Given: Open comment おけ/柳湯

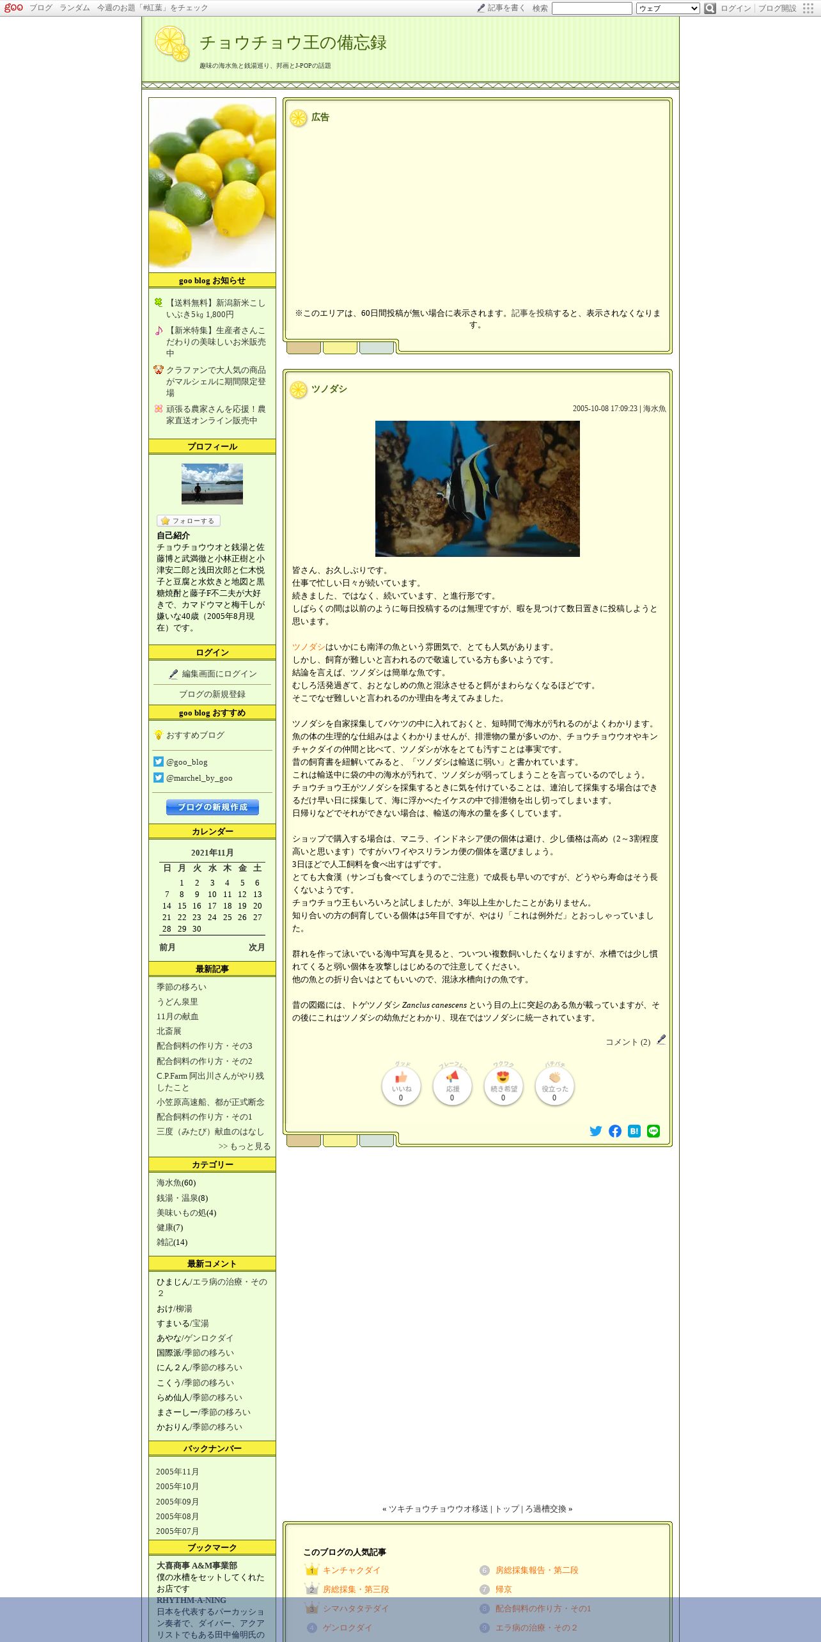Looking at the screenshot, I should coord(174,1308).
